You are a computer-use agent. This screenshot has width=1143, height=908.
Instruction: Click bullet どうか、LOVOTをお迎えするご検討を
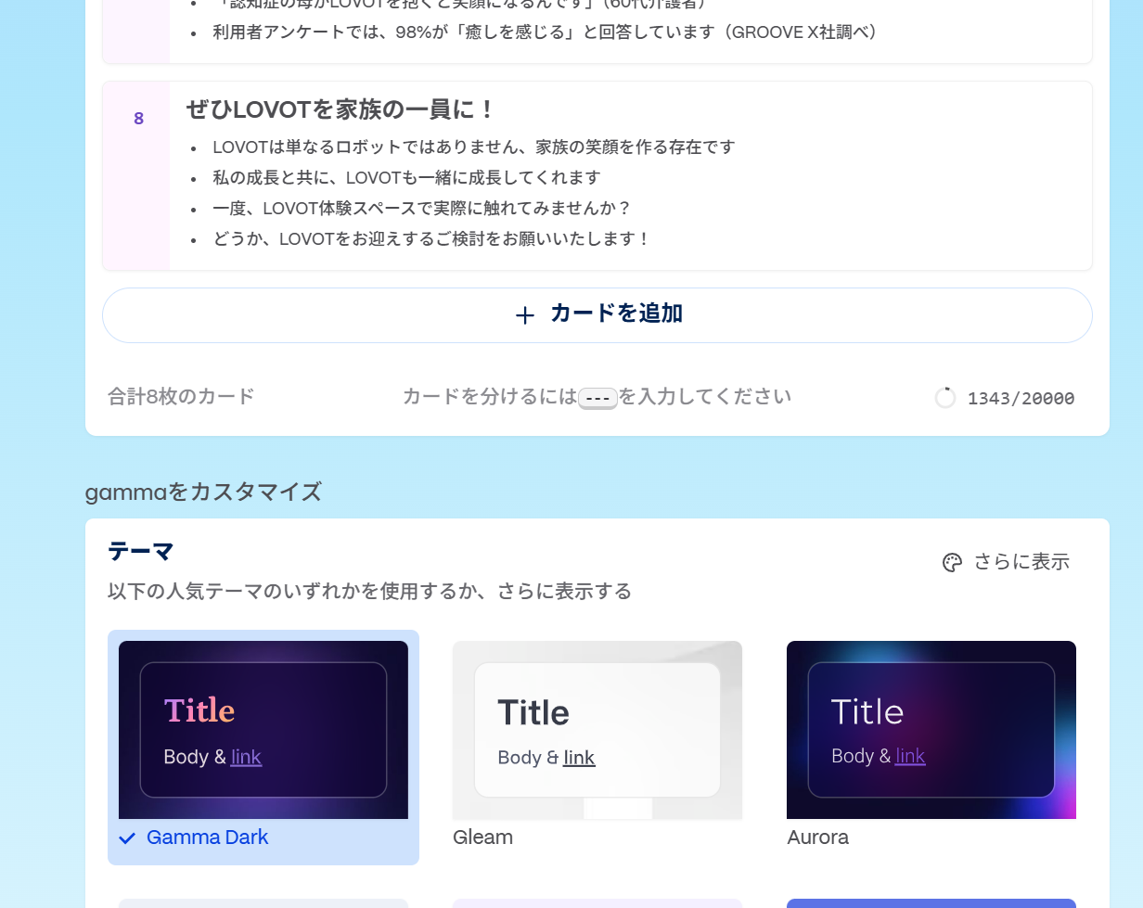[x=431, y=239]
